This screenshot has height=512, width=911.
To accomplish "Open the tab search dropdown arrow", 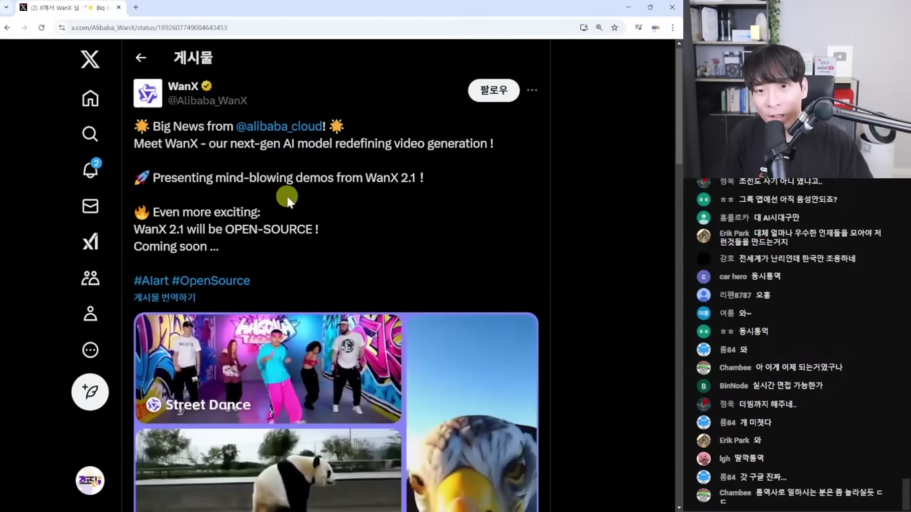I will click(7, 7).
